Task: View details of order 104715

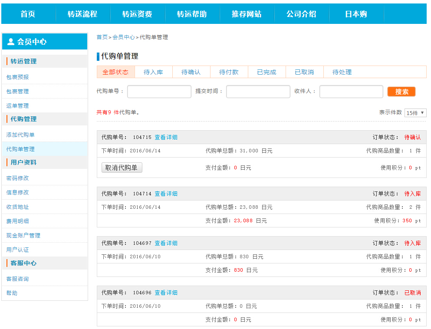Action: [x=166, y=137]
